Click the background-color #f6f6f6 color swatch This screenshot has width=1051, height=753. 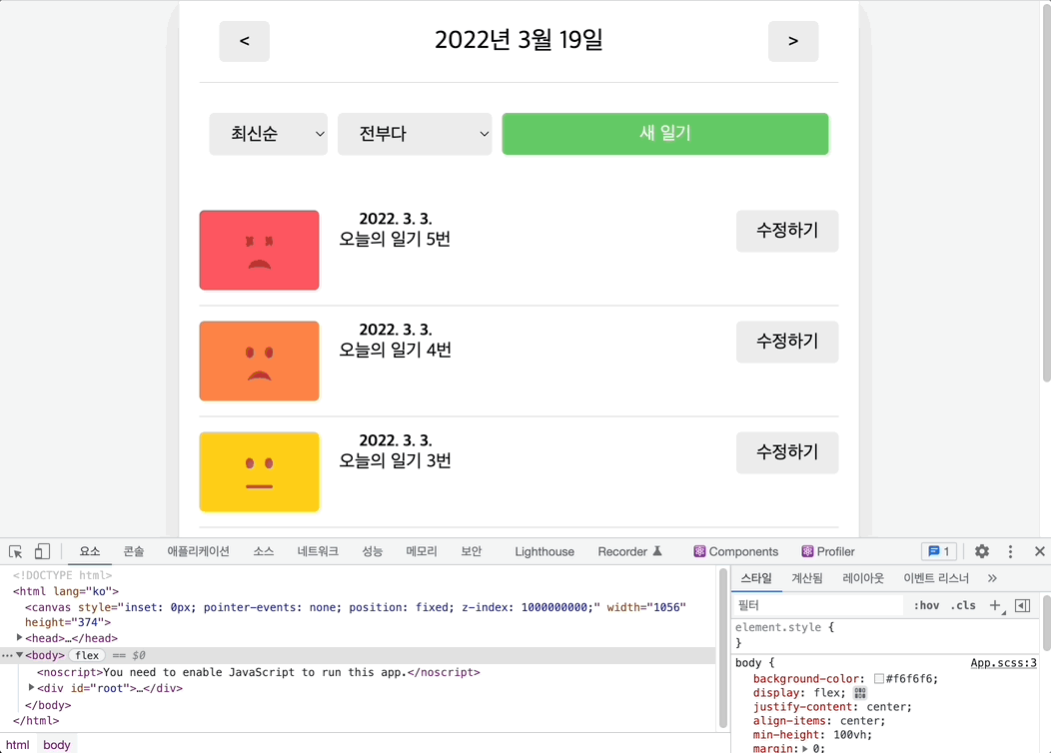coord(879,679)
